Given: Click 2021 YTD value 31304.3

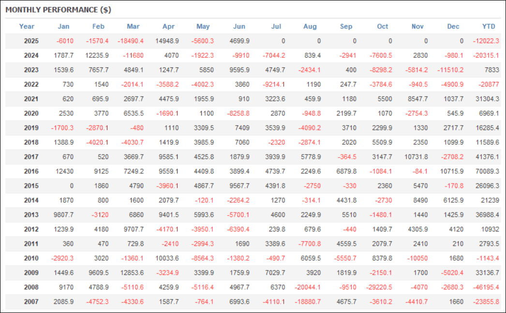Looking at the screenshot, I should click(x=487, y=99).
